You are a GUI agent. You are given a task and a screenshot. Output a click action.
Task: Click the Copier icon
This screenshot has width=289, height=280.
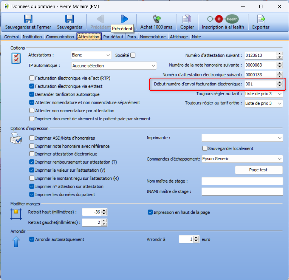tap(187, 19)
